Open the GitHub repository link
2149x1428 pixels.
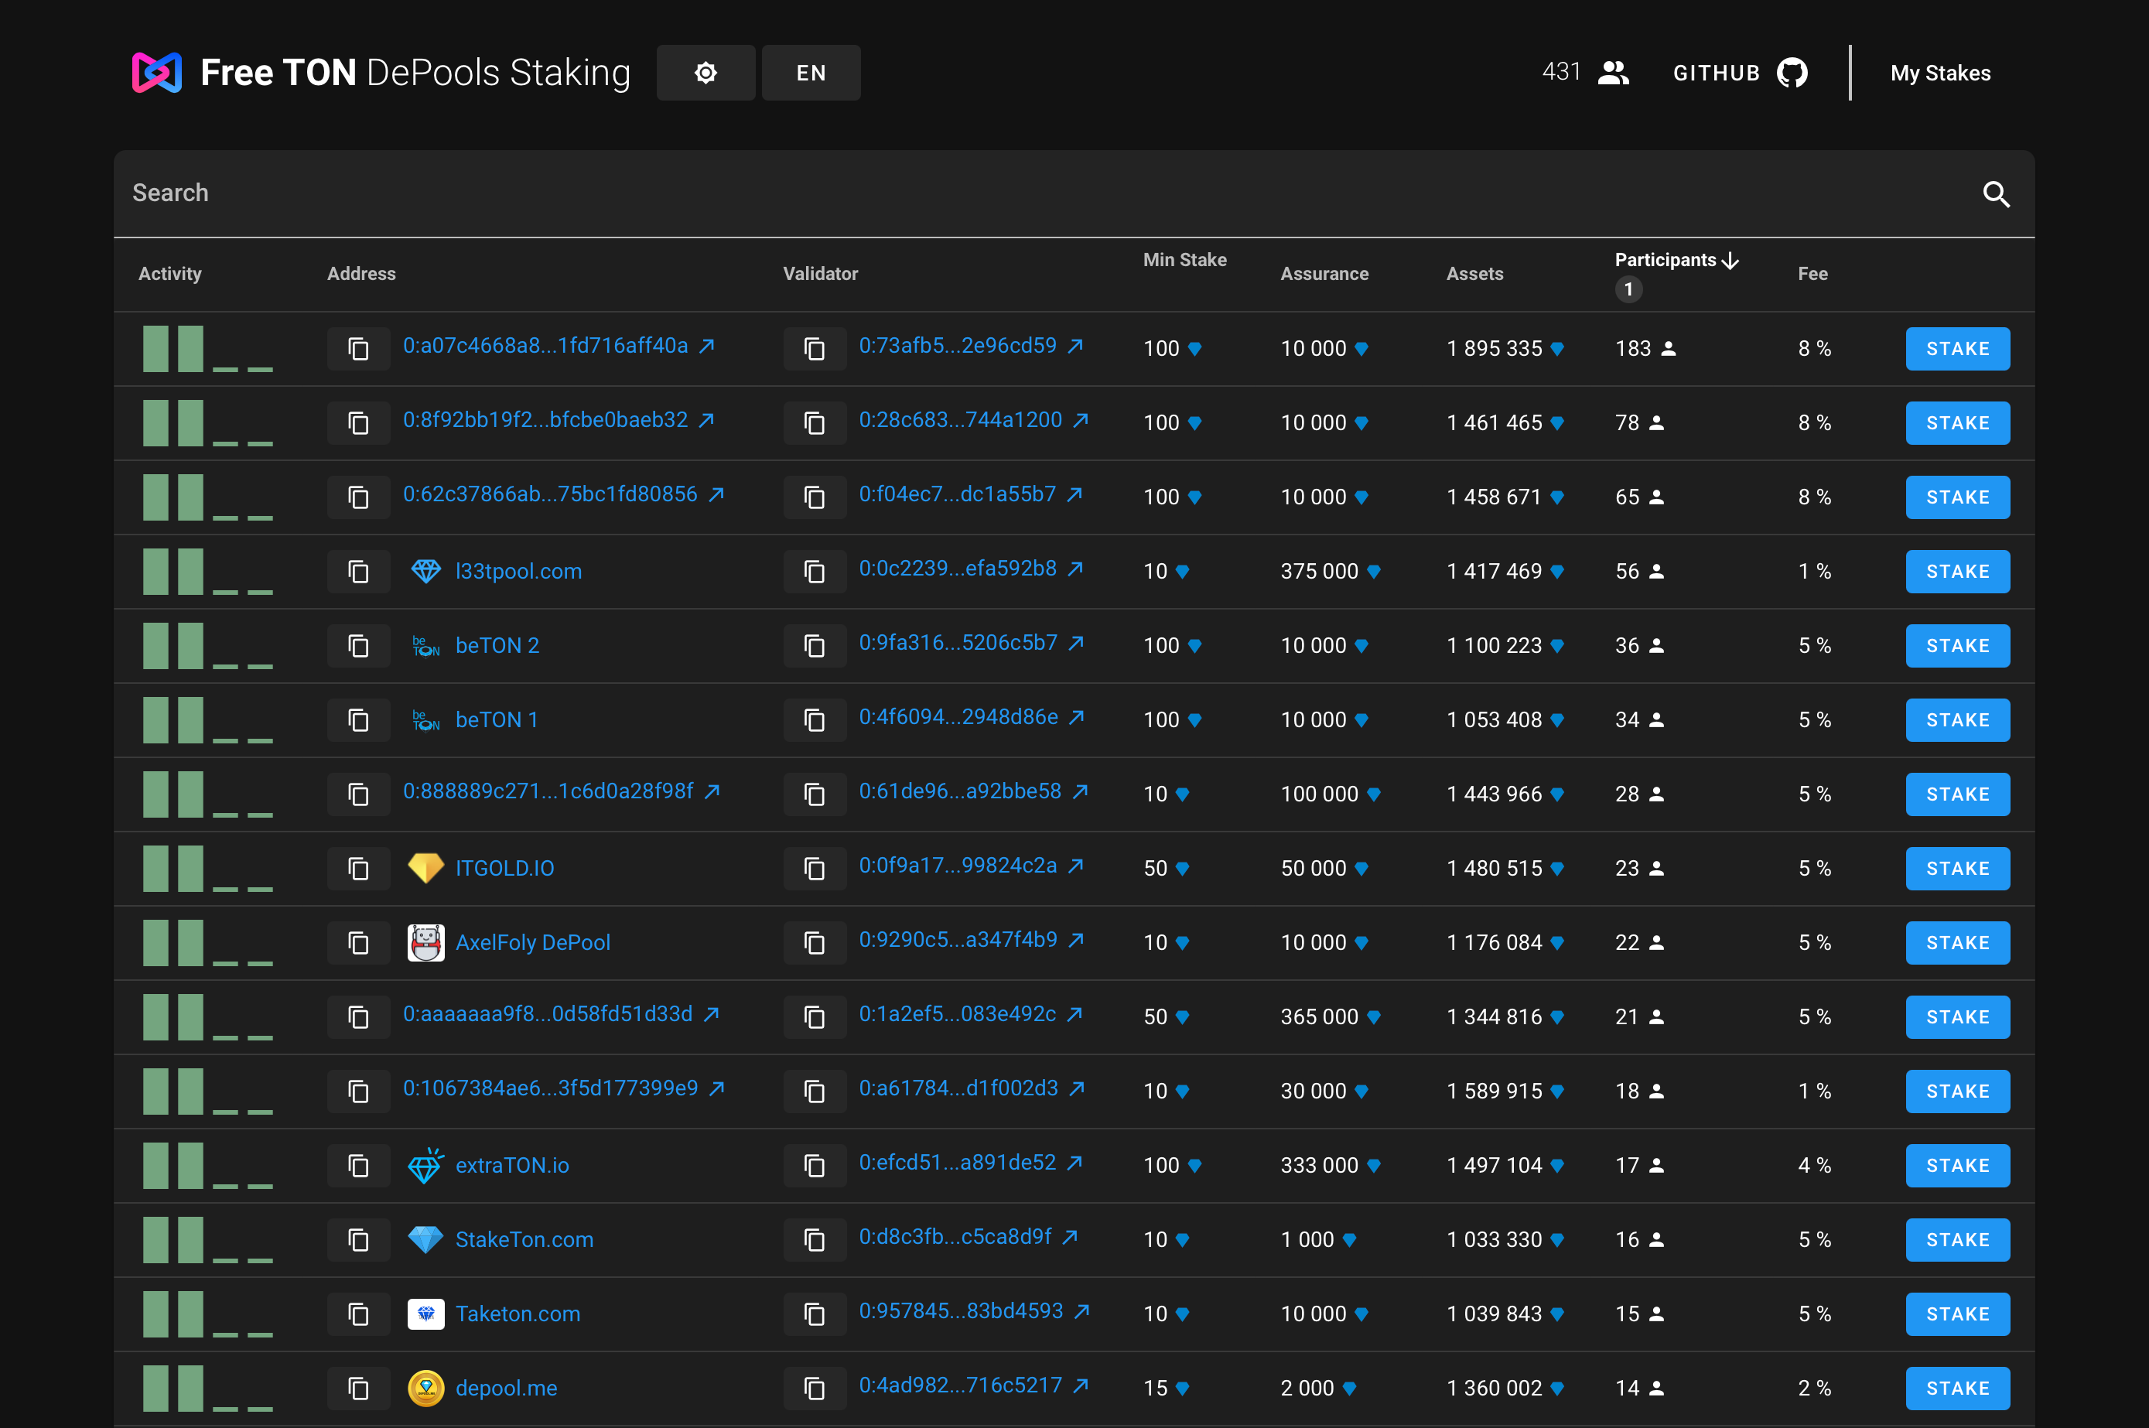(x=1740, y=73)
